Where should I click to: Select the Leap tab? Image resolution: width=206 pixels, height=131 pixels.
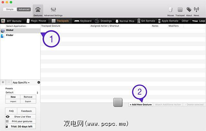199,21
